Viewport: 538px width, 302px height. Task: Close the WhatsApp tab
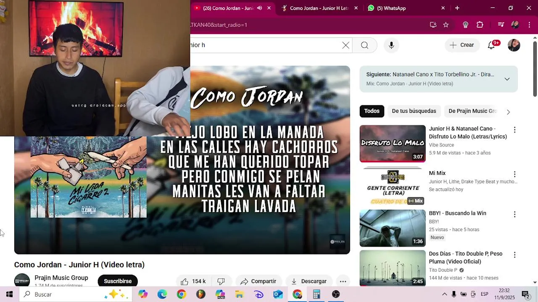coord(443,8)
